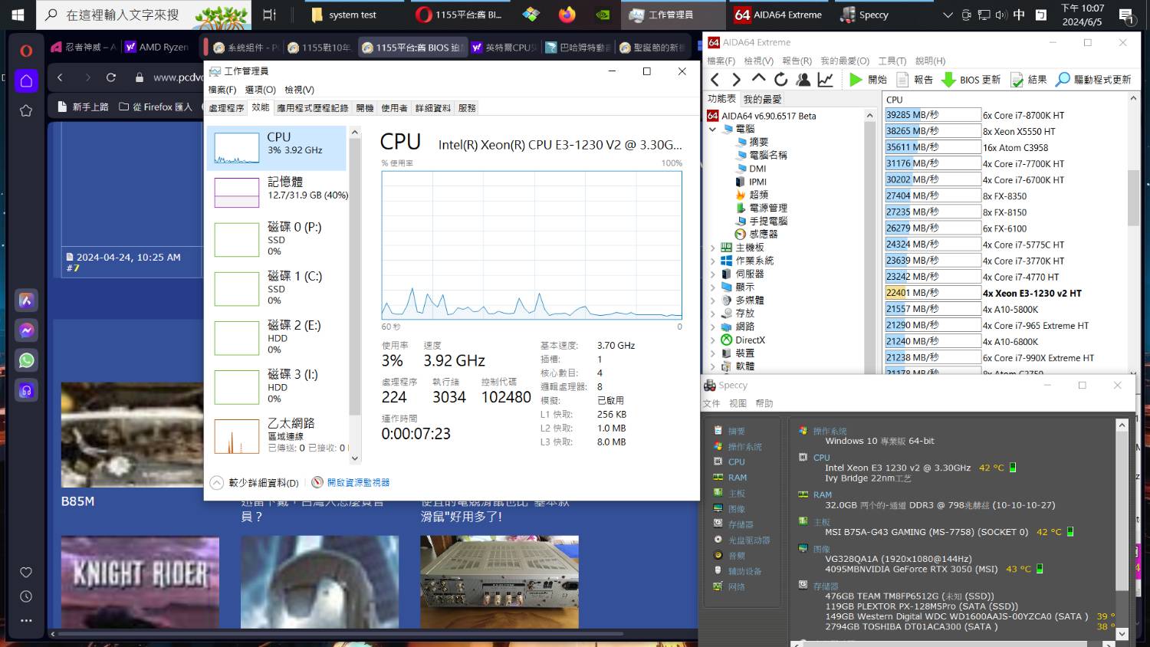Open Opera sidebar three-dots more icon
1150x647 pixels.
click(26, 620)
